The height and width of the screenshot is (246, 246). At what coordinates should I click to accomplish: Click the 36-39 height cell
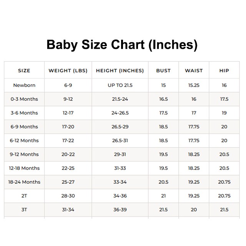click(120, 209)
